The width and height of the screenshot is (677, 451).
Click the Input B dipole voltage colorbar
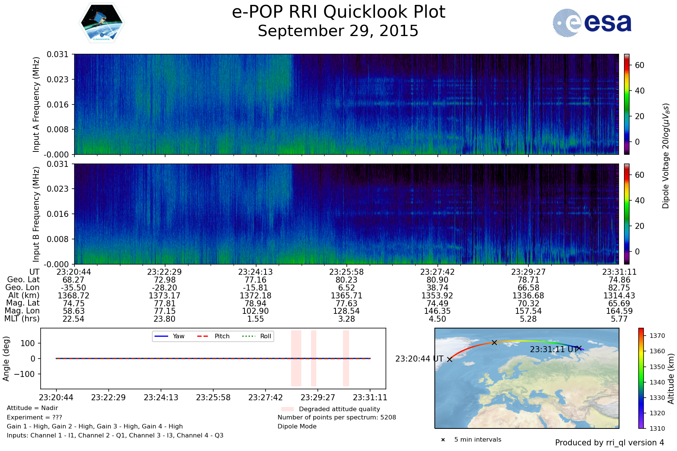click(x=627, y=214)
